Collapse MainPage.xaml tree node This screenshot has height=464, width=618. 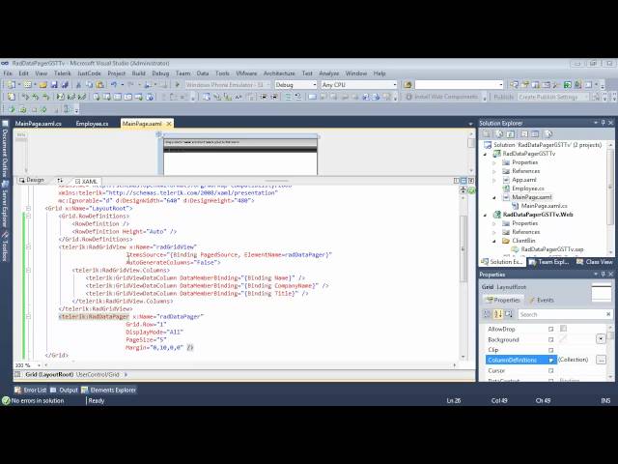[x=494, y=197]
